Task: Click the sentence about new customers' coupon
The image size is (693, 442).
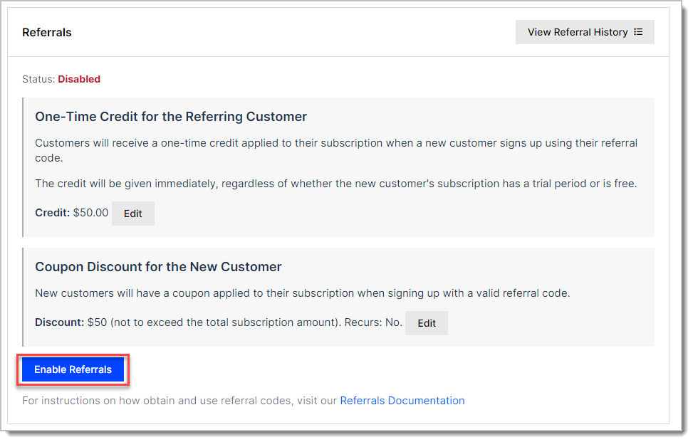Action: click(x=302, y=293)
